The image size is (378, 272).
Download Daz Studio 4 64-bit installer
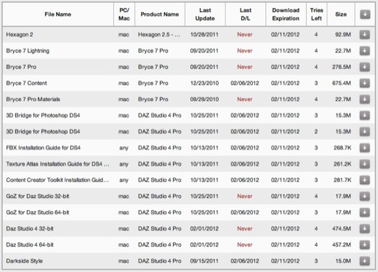pyautogui.click(x=365, y=245)
